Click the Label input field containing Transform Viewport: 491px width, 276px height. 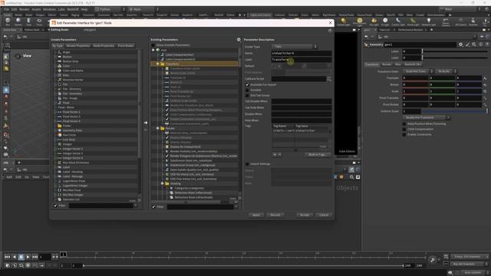tap(302, 60)
